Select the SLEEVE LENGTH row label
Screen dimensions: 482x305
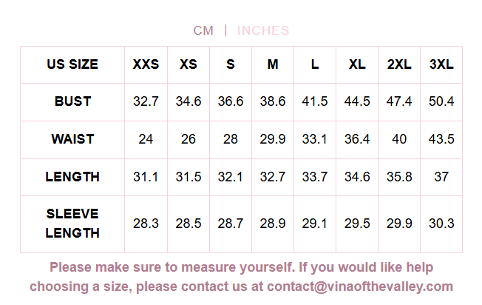[x=72, y=224]
